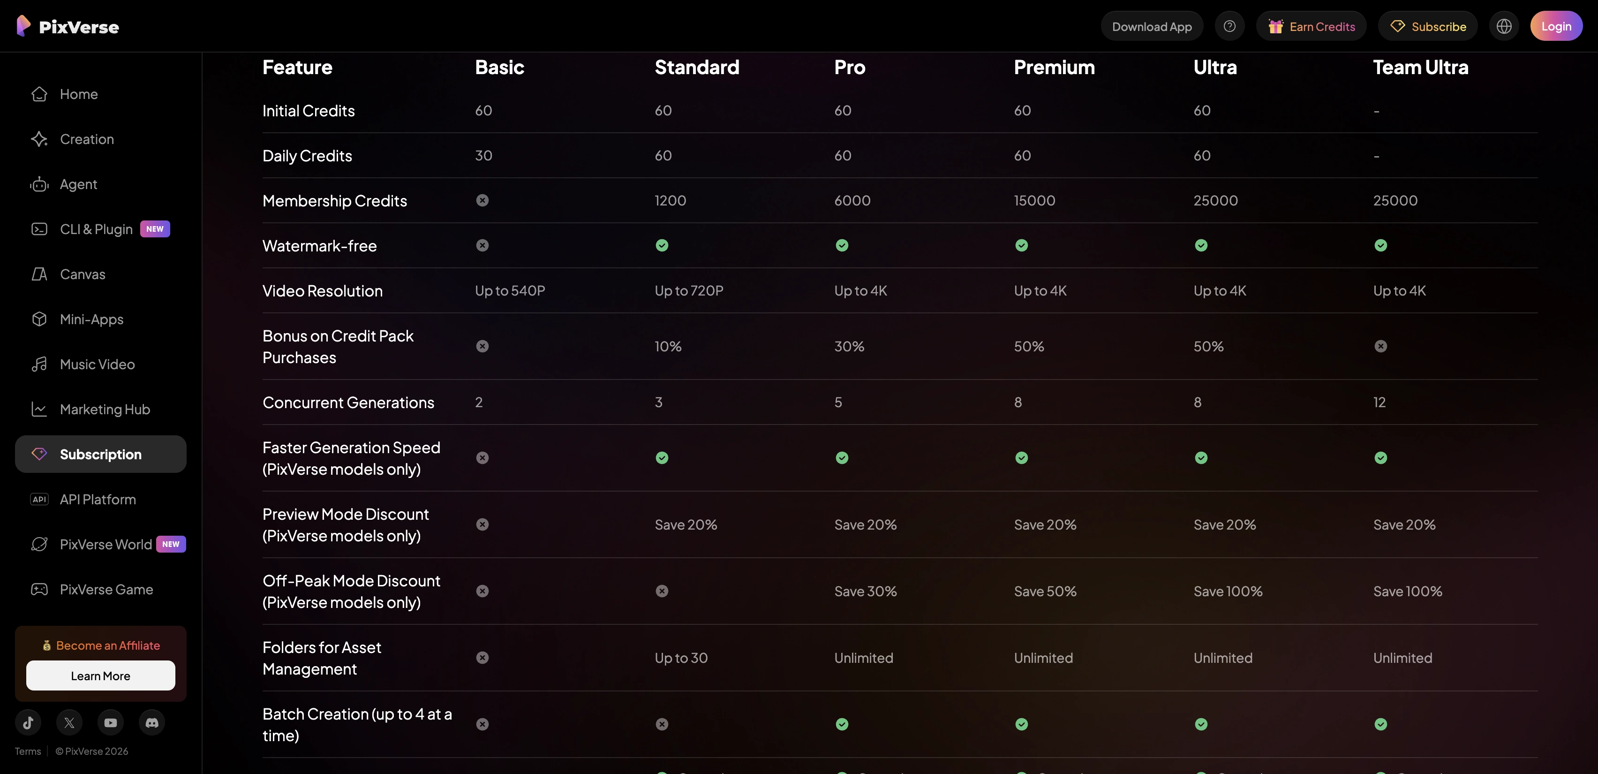Select the Subscription sidebar item
Screen dimensions: 1598x774
point(100,455)
